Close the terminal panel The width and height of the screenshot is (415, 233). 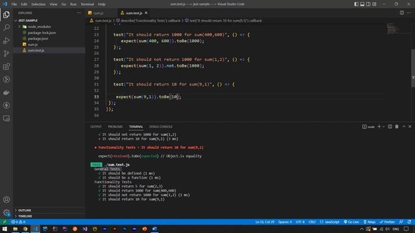pyautogui.click(x=410, y=127)
